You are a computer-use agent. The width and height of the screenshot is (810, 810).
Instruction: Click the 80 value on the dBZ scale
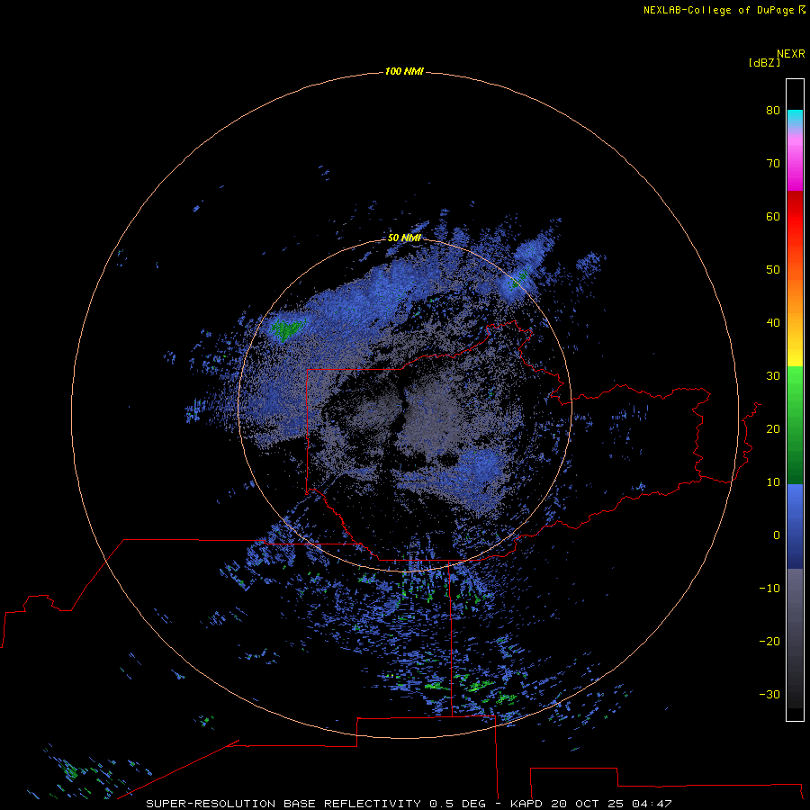773,110
